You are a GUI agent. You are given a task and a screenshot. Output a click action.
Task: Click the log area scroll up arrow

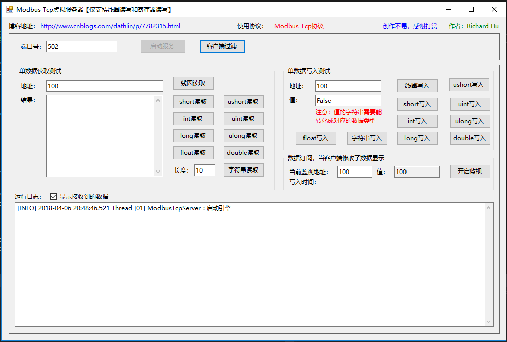[x=488, y=208]
